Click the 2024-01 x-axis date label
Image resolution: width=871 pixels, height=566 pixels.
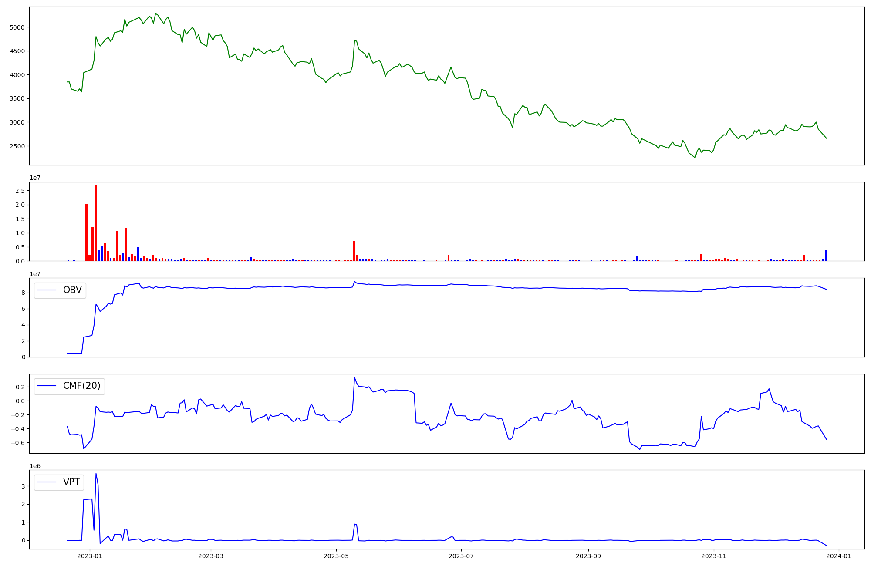[839, 556]
